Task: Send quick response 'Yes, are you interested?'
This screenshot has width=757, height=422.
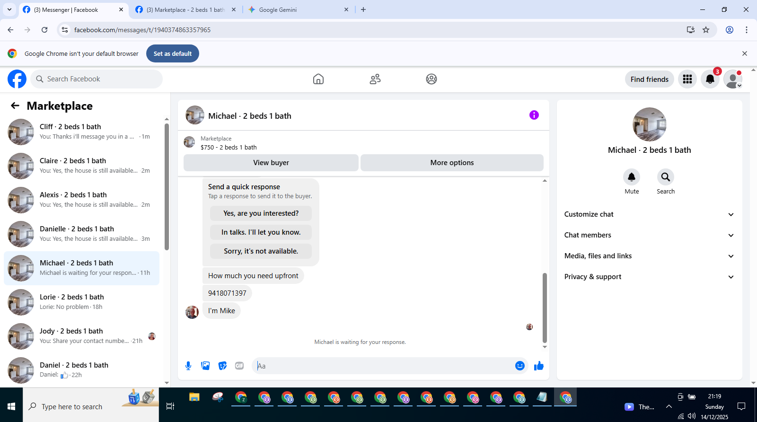Action: (261, 213)
